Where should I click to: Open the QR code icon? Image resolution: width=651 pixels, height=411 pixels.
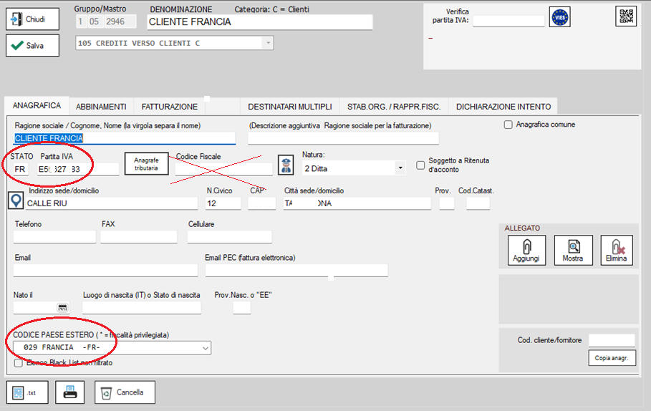[x=625, y=16]
